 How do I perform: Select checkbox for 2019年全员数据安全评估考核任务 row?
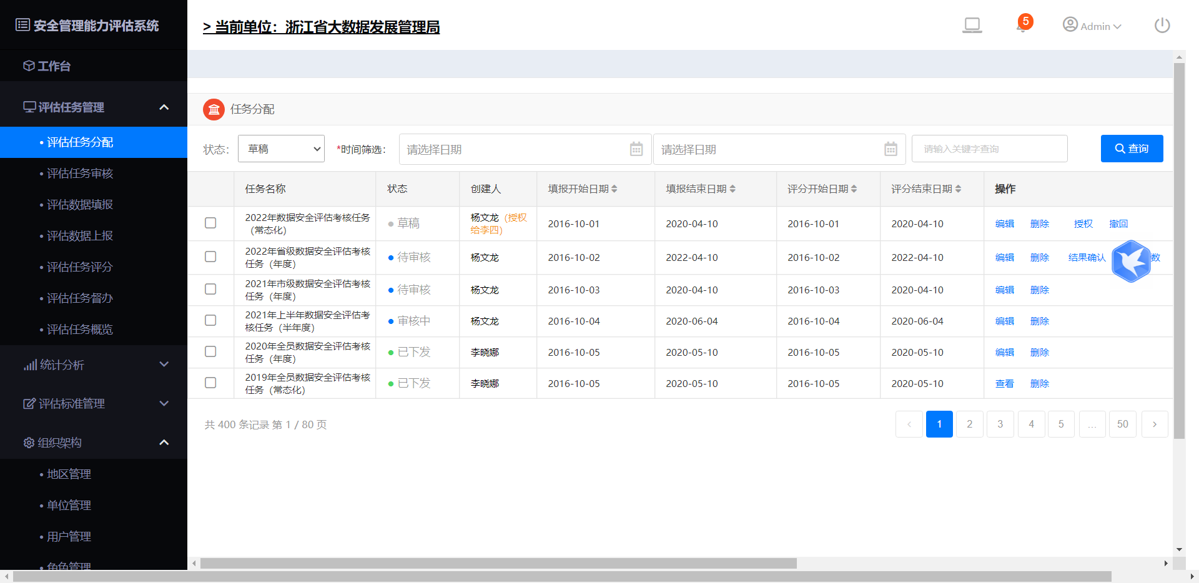[210, 383]
